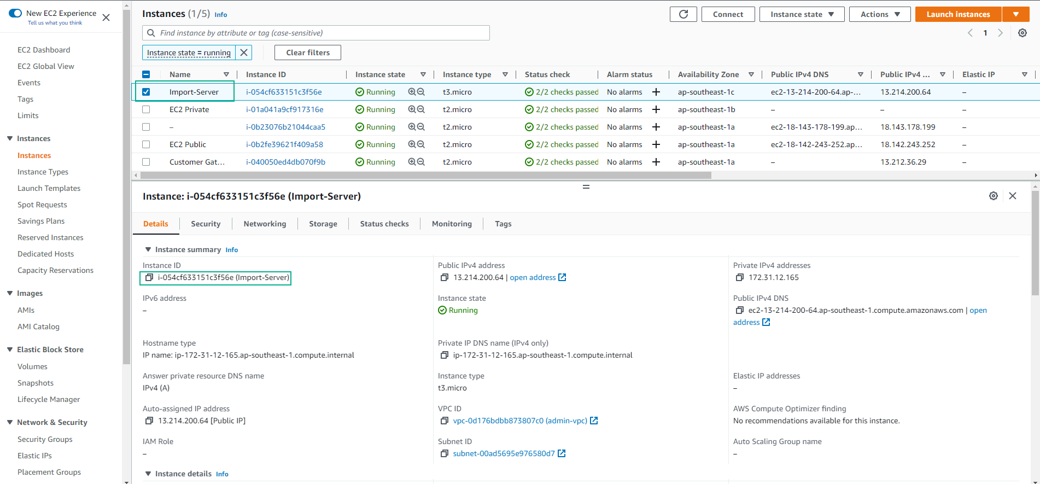Switch to the Networking tab
The image size is (1040, 484).
point(265,224)
